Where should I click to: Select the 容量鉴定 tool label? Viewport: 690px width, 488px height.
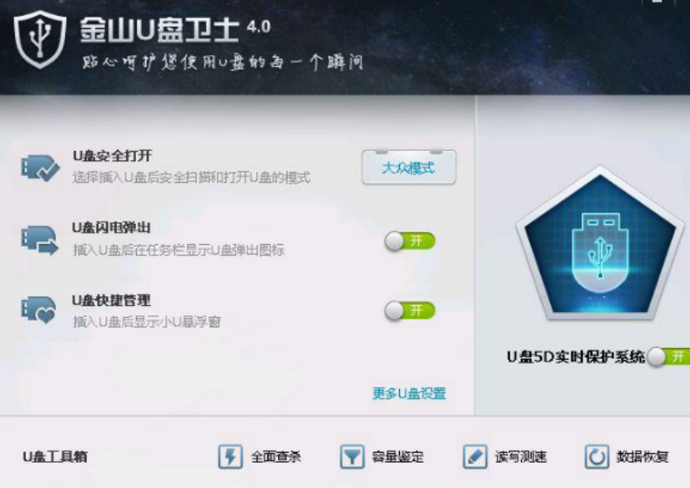(x=398, y=457)
